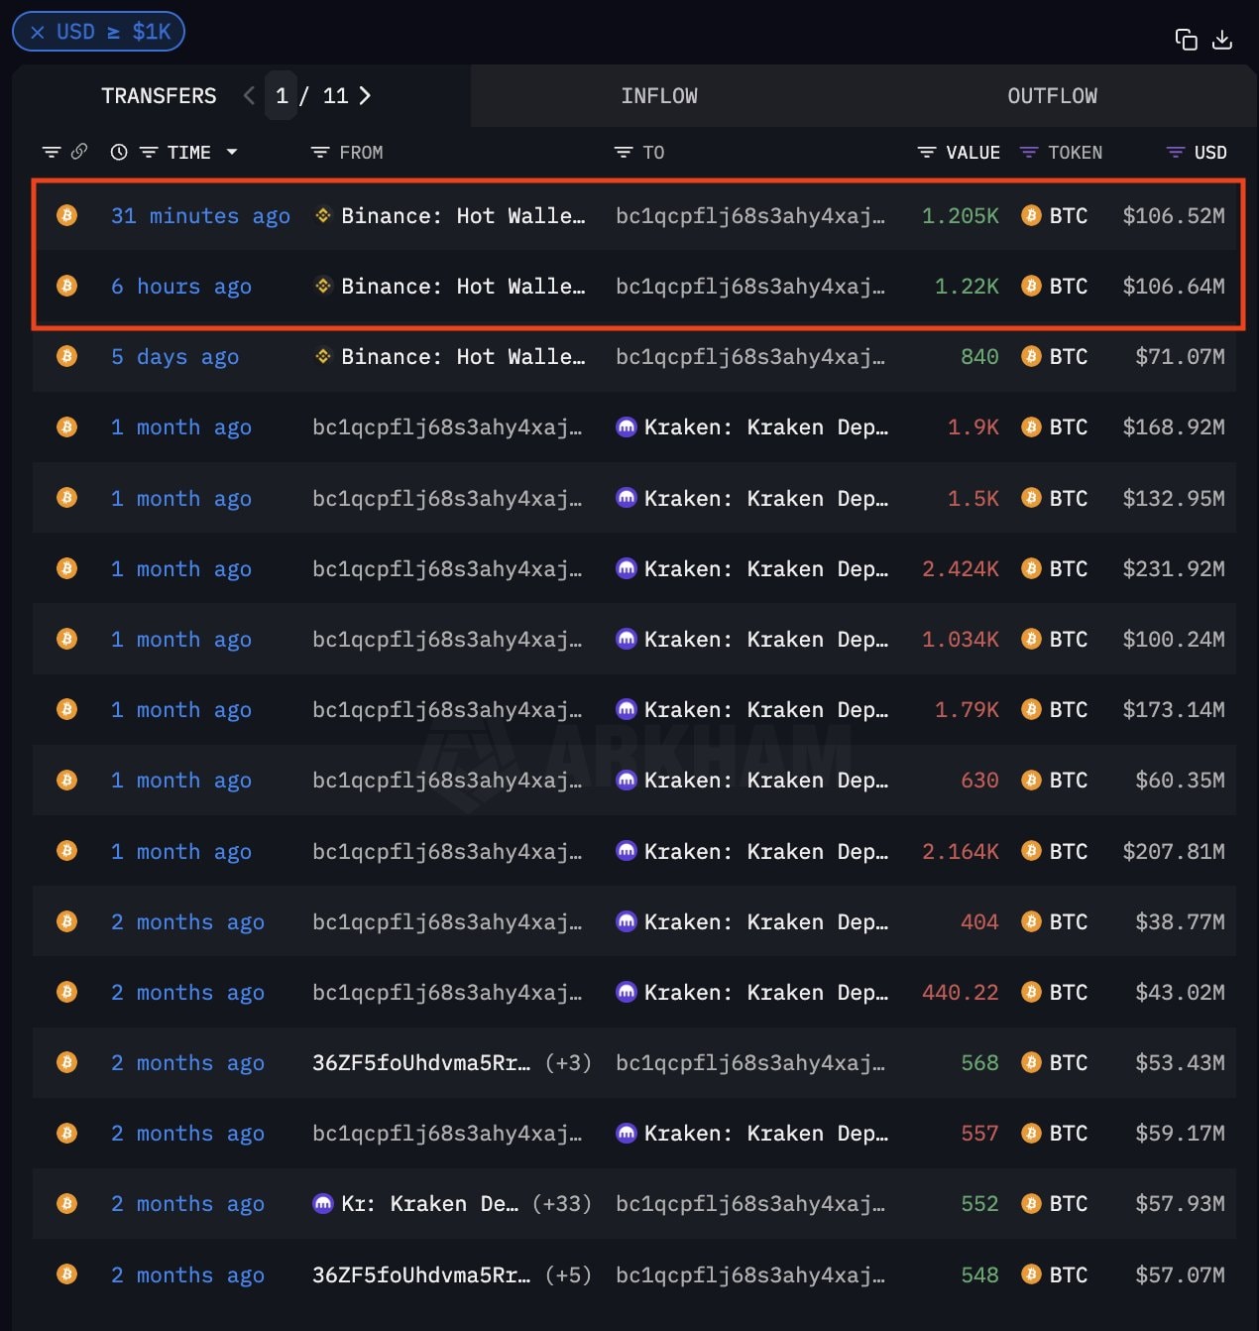Open Binance Hot Wallet in the 6 hours ago row
1259x1331 pixels.
462,287
